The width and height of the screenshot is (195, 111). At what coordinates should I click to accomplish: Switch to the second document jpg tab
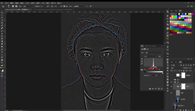[x=53, y=9]
